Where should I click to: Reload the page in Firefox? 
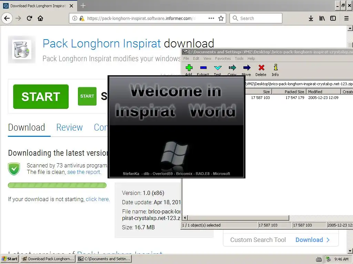[x=30, y=18]
